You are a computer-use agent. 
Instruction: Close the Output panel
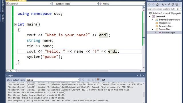(143, 76)
